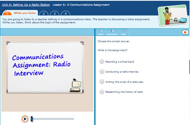Viewport: 190px width, 125px height.
Task: Go to step tab 4
Action: [x=65, y=13]
